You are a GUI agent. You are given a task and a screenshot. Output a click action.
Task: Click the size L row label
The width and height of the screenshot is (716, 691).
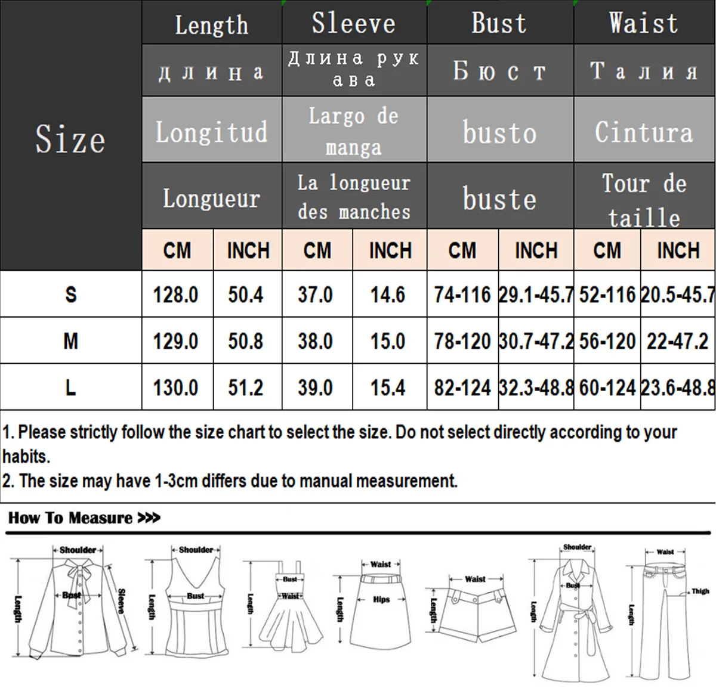70,387
